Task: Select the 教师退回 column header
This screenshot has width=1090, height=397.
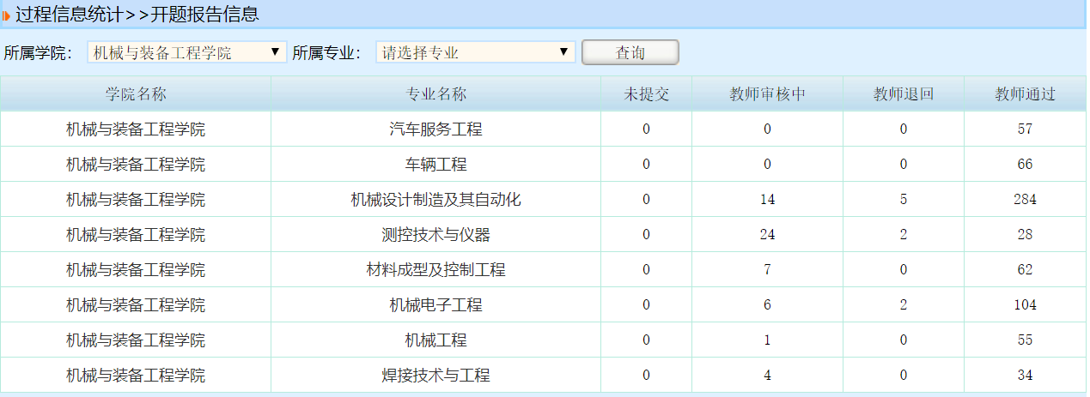Action: [x=904, y=94]
